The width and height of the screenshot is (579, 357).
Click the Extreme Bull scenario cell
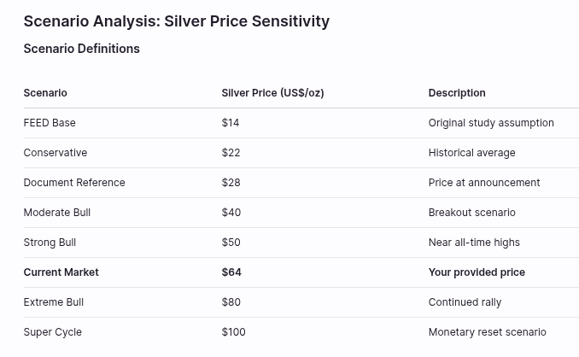[x=54, y=301]
